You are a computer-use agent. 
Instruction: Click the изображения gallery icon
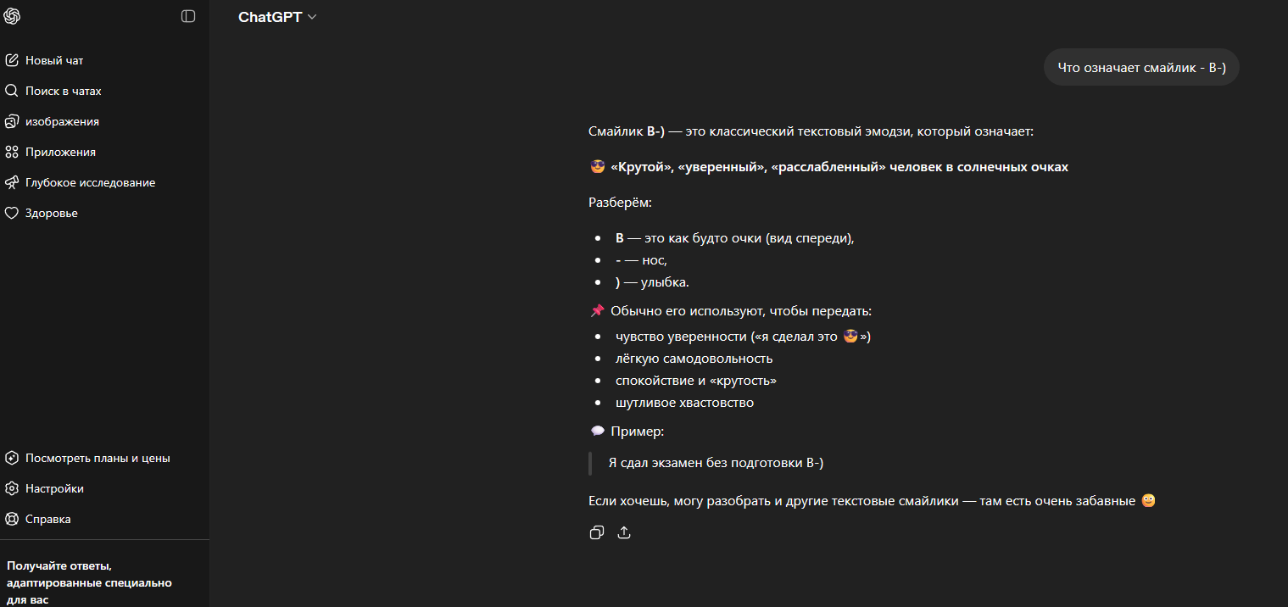(x=12, y=121)
